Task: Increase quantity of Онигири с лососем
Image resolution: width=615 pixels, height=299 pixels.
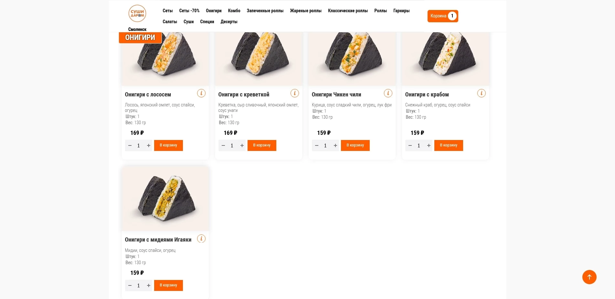Action: pyautogui.click(x=149, y=146)
